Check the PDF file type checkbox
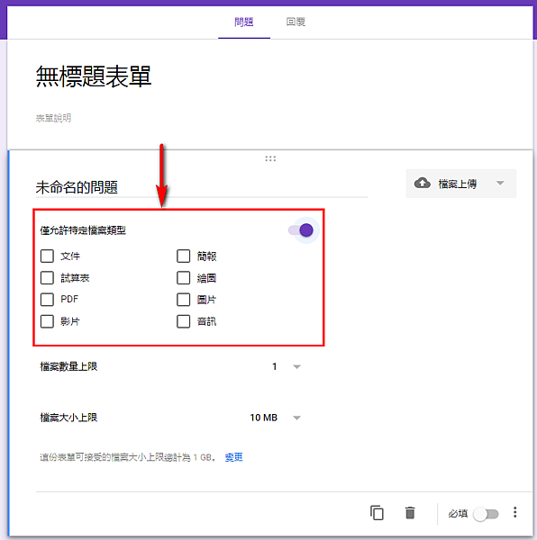537x540 pixels. (47, 300)
